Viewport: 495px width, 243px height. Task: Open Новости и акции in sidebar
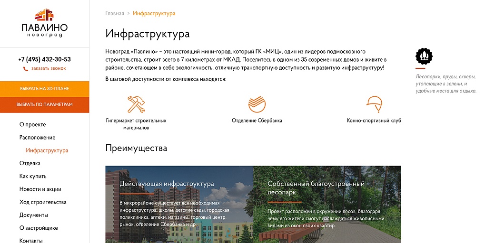(40, 189)
